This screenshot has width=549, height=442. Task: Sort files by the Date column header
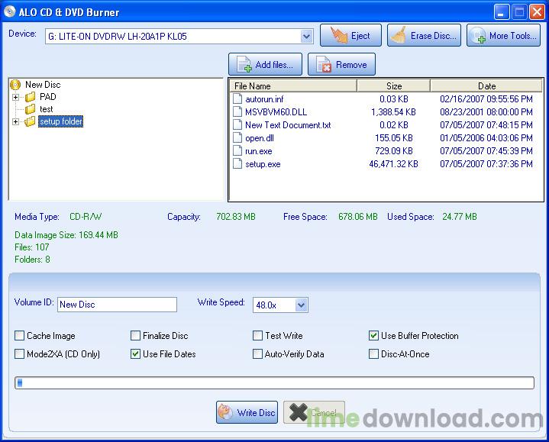click(486, 86)
